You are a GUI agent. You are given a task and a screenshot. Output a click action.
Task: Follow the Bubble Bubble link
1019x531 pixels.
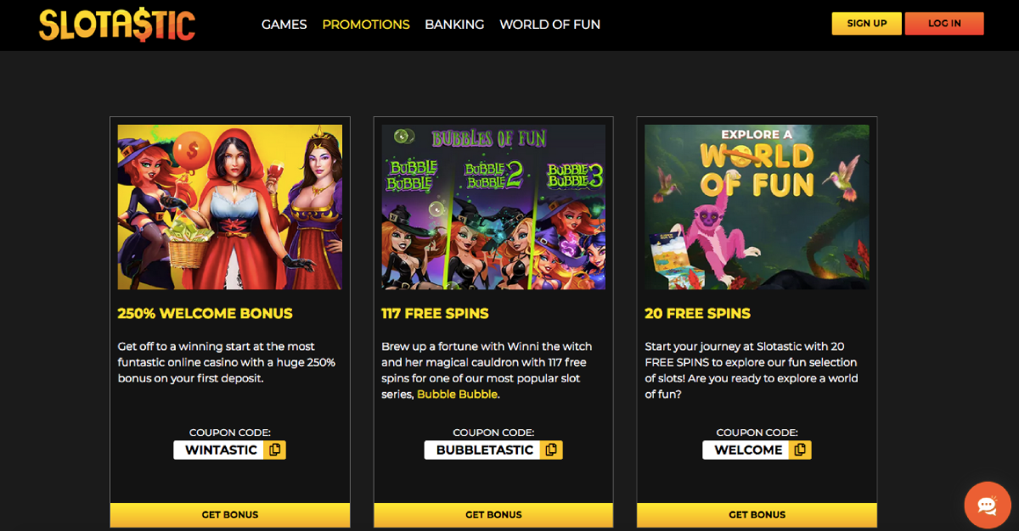coord(457,394)
